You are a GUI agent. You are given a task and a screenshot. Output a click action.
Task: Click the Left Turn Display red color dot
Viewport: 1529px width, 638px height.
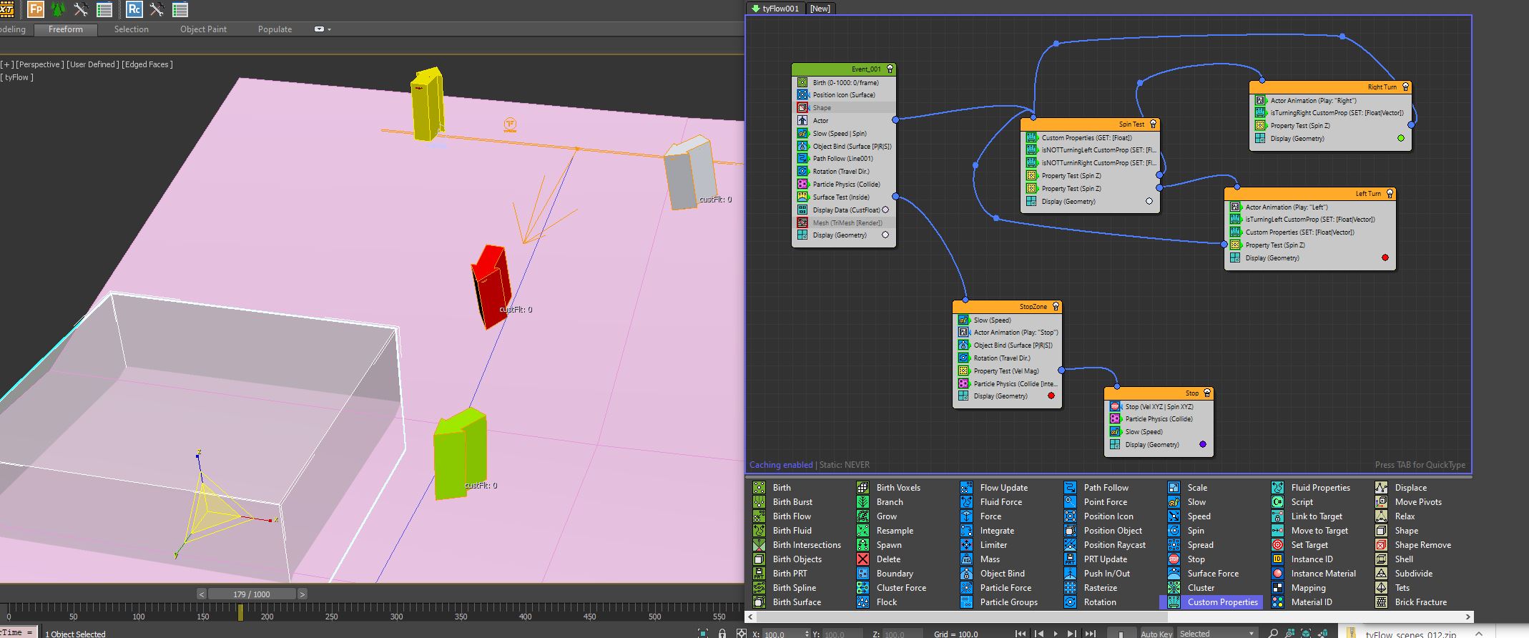click(1385, 257)
